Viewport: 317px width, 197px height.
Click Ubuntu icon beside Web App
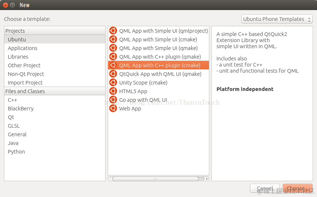click(113, 109)
